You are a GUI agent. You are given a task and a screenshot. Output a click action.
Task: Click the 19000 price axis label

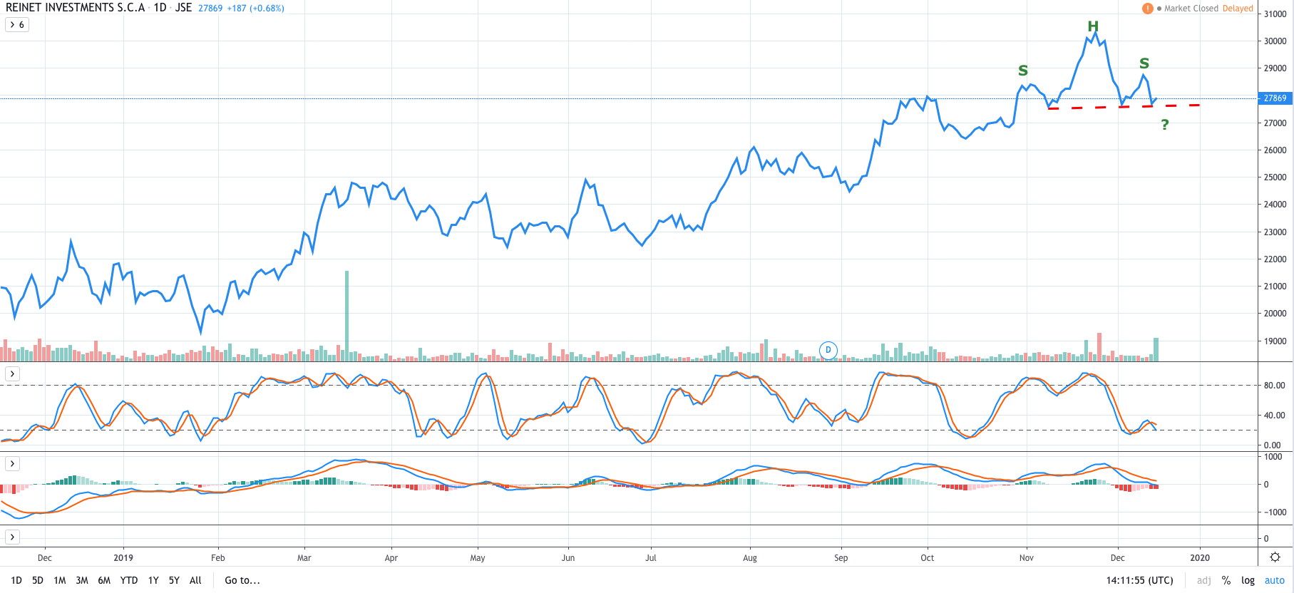pyautogui.click(x=1275, y=341)
